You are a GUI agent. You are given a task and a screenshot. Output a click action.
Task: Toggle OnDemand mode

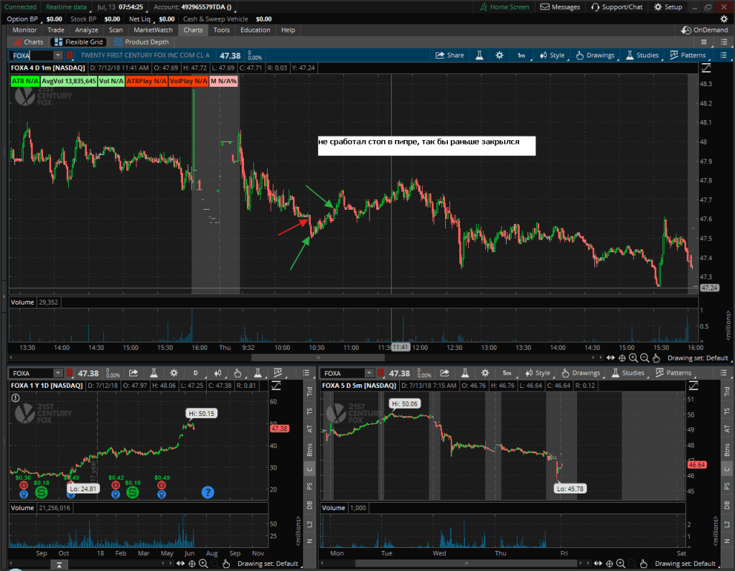(705, 30)
